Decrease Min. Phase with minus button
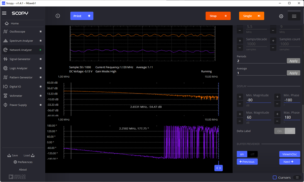The image size is (304, 182). (x=277, y=104)
